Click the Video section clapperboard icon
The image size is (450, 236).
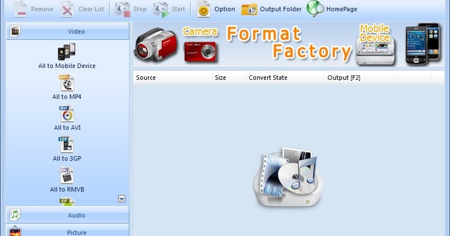15,31
